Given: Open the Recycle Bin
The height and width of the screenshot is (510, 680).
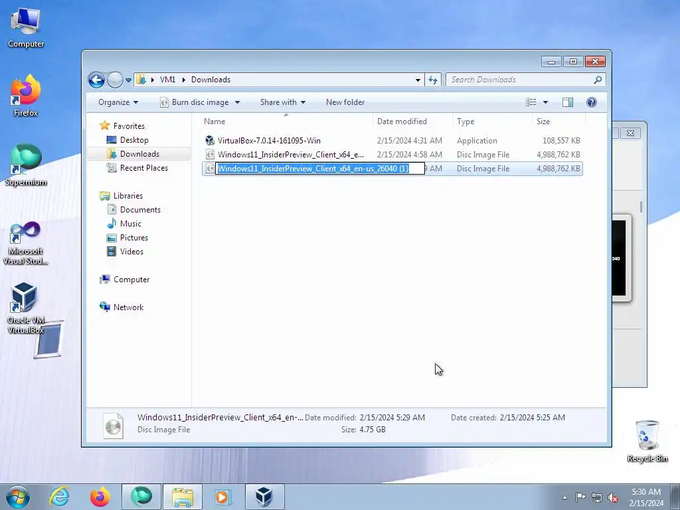Looking at the screenshot, I should [x=647, y=441].
